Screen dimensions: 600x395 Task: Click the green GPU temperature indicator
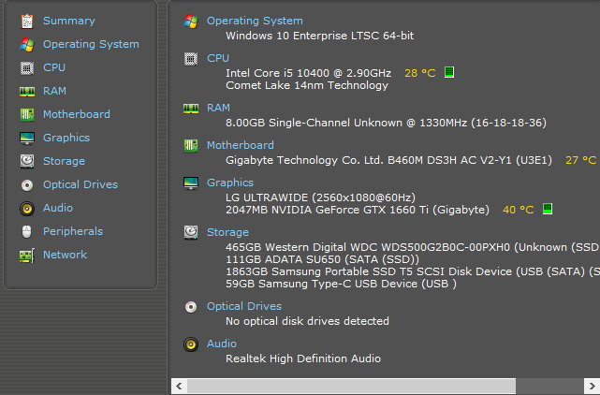[x=548, y=209]
